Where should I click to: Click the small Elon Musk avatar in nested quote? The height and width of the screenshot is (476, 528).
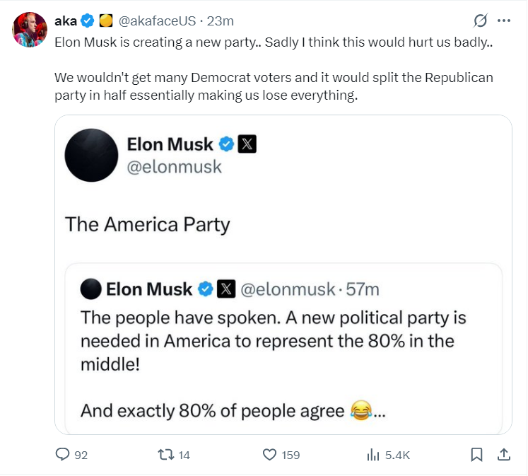(91, 289)
